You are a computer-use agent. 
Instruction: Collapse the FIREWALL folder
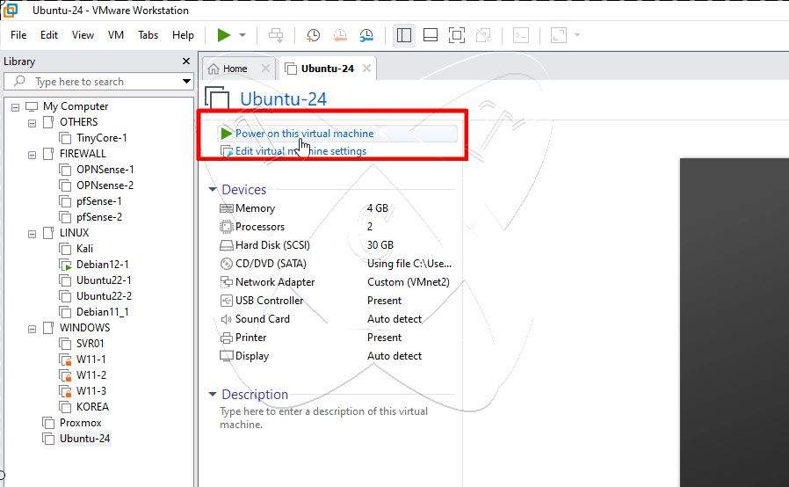[32, 155]
